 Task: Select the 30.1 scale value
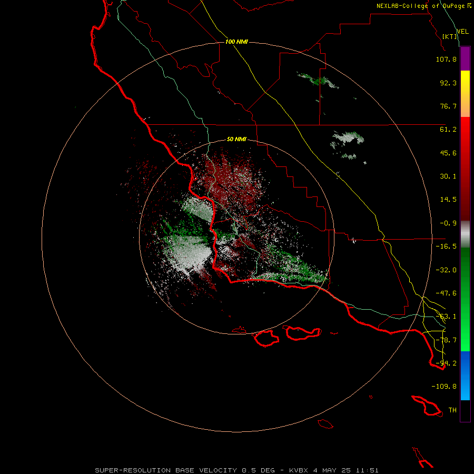coord(448,176)
